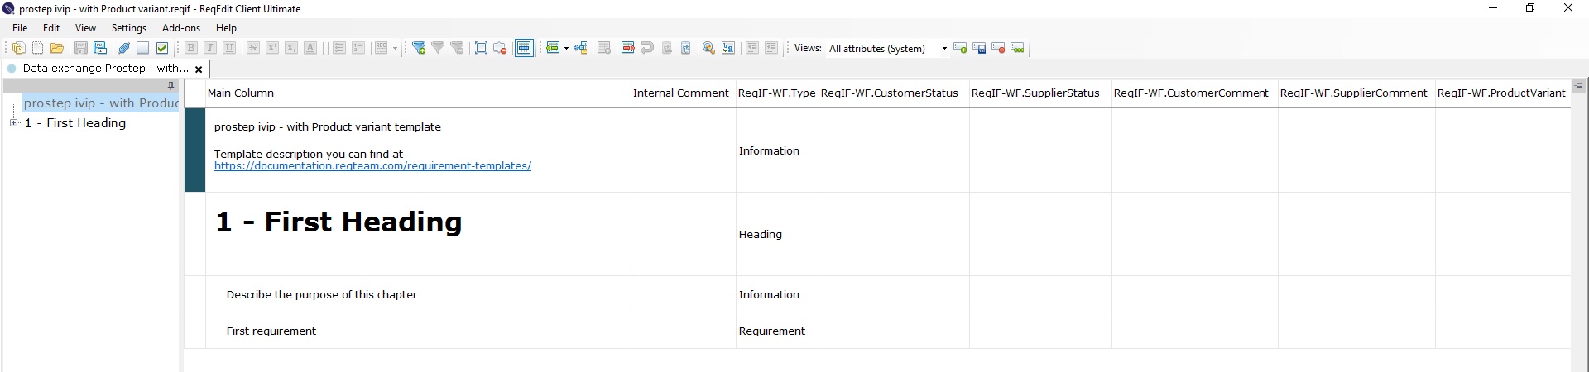Click the green insert row icon

coord(553,48)
